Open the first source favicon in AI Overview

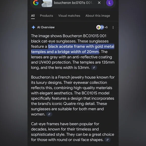(98, 27)
